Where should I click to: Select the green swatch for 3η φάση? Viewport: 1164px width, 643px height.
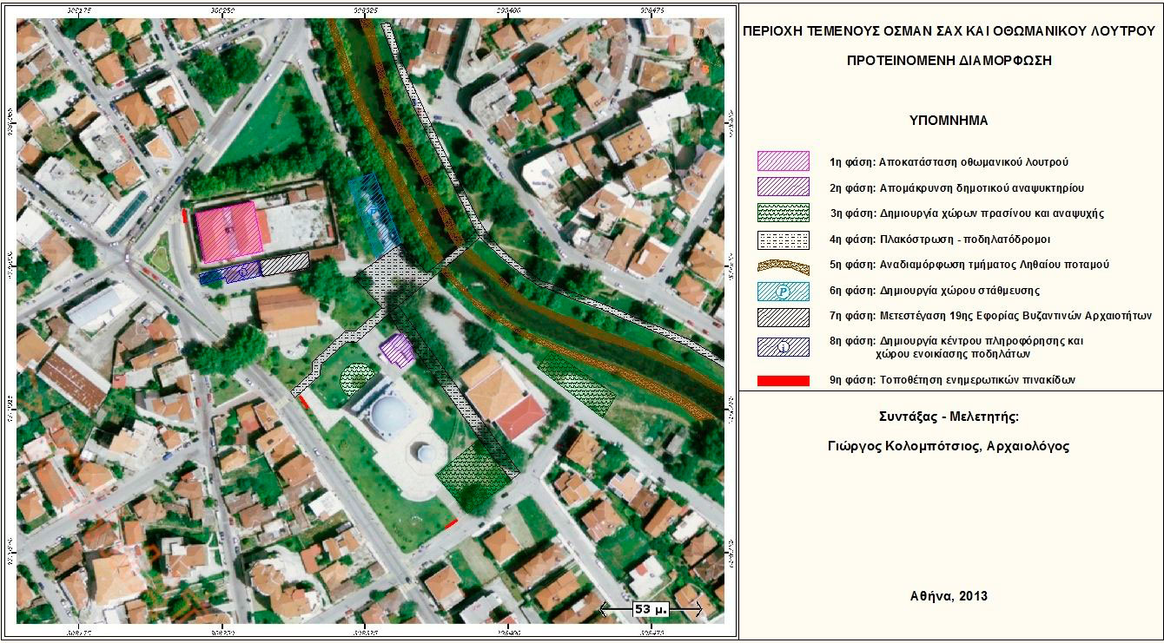783,213
